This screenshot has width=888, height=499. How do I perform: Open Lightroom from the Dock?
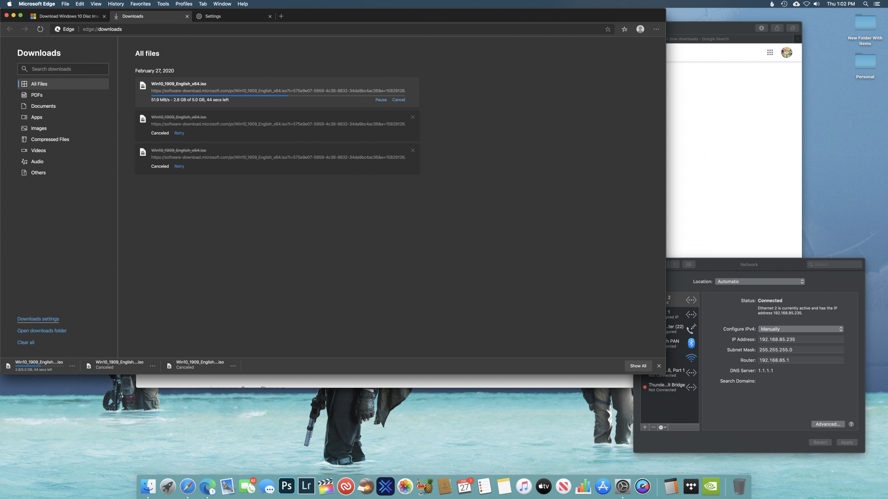click(306, 486)
